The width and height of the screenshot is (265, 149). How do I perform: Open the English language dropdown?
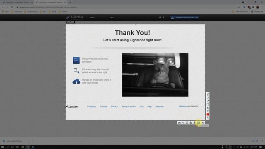(x=92, y=17)
